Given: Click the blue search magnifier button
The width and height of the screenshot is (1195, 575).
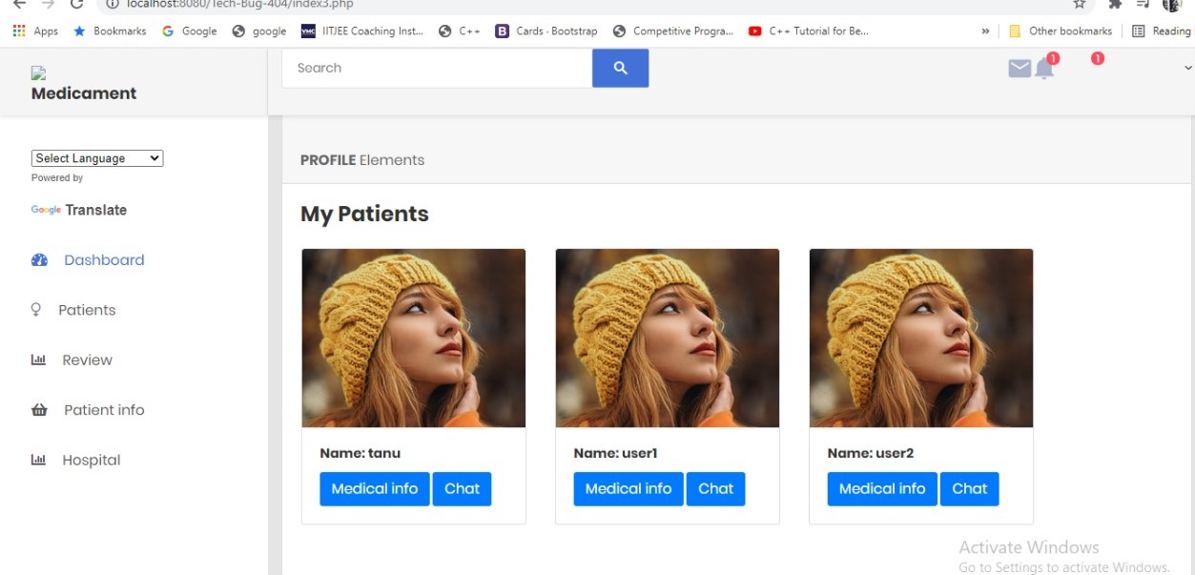Looking at the screenshot, I should [620, 68].
